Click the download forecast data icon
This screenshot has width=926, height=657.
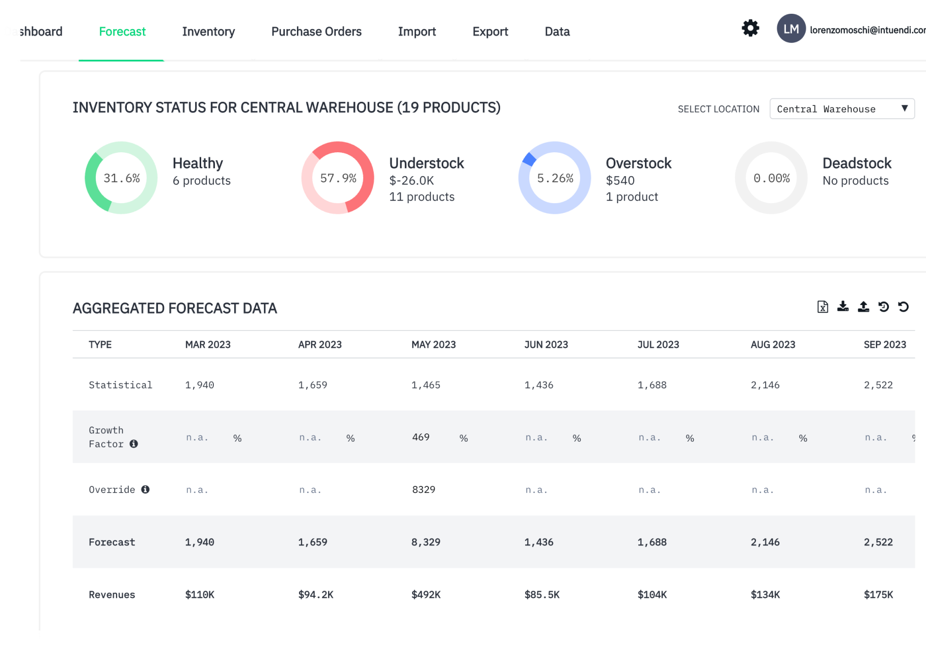[x=843, y=307]
